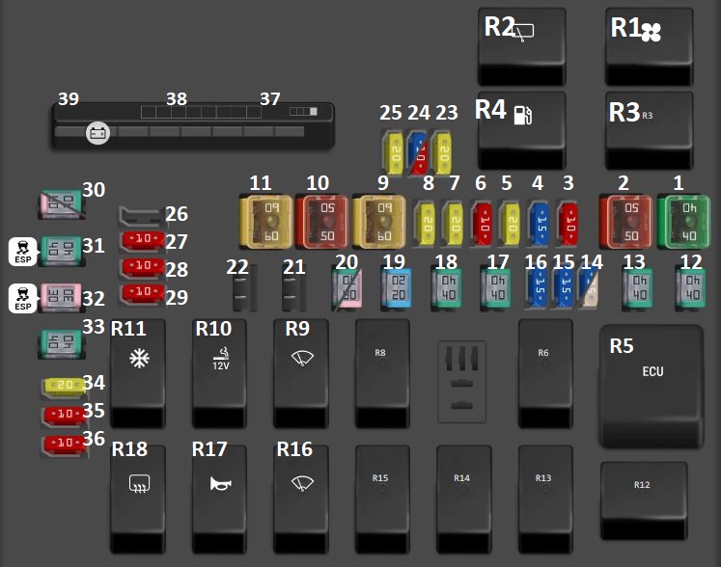This screenshot has height=567, width=721.
Task: Select the red 10A fuse number 3
Action: tap(568, 224)
